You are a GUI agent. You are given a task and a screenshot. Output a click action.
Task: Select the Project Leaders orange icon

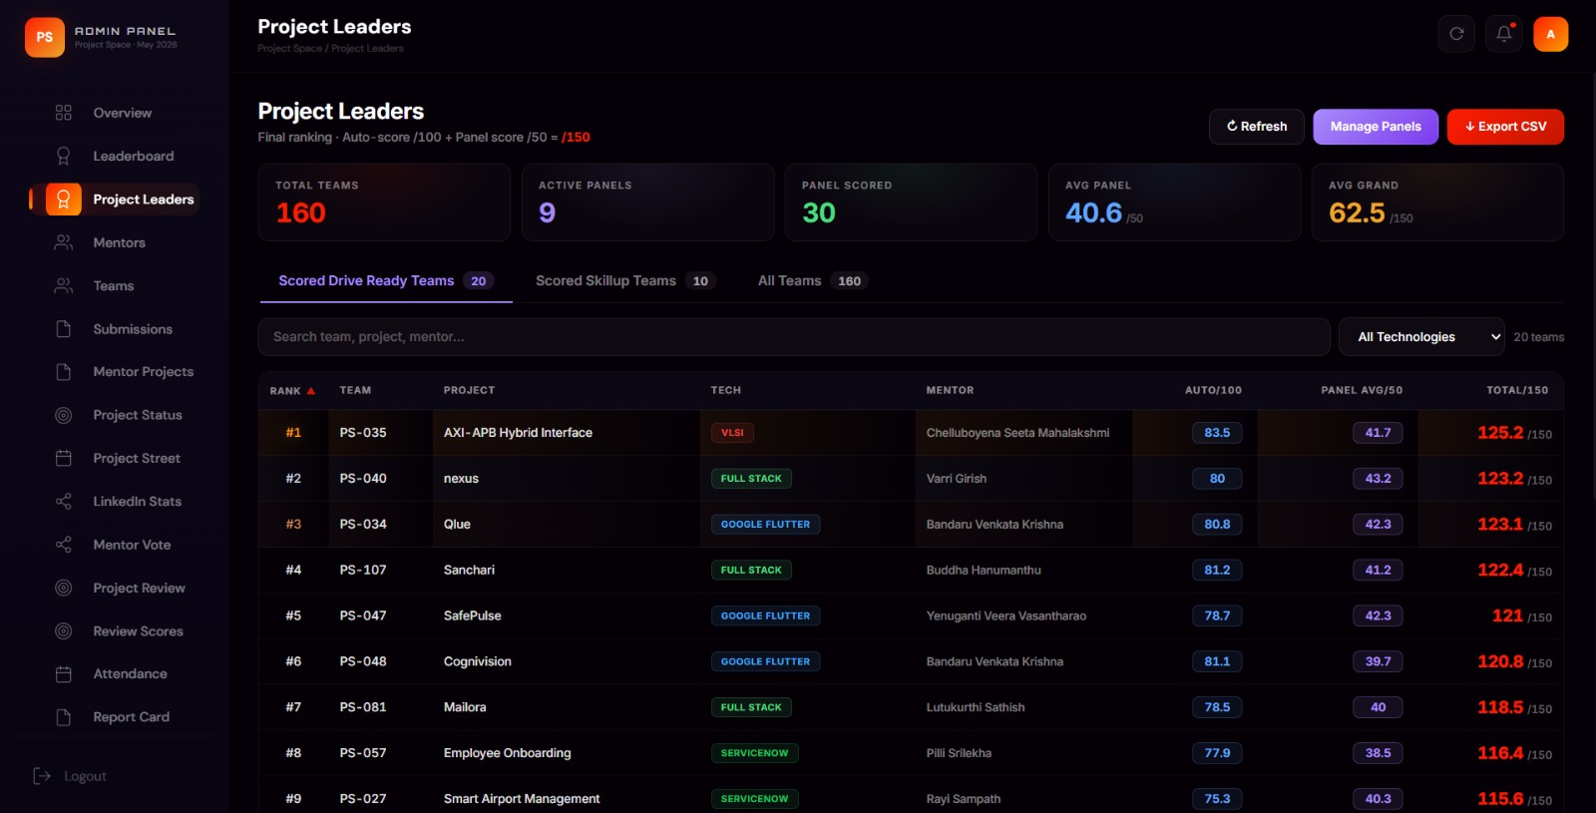(64, 200)
